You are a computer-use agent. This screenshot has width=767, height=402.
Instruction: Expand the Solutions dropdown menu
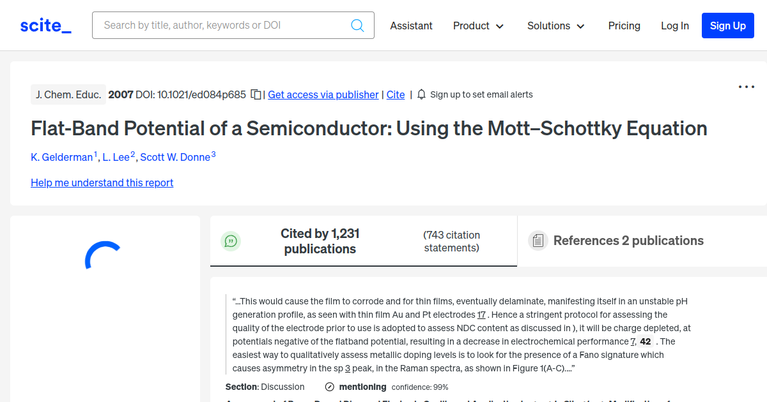pyautogui.click(x=555, y=26)
